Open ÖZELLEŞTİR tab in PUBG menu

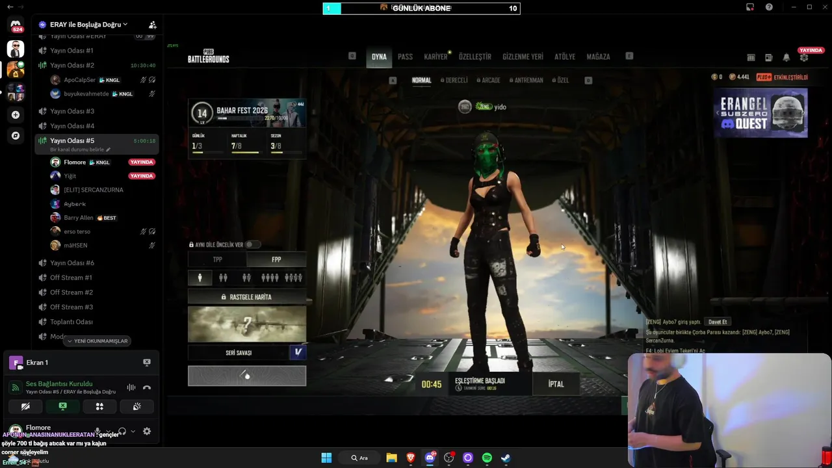click(475, 57)
